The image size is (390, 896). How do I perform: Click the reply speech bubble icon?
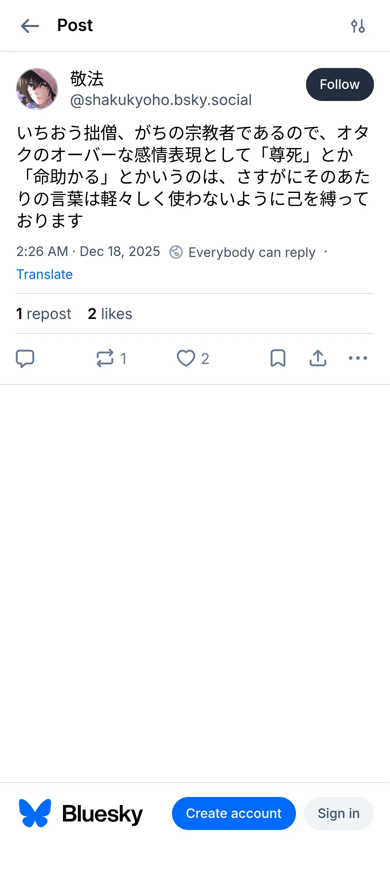click(x=25, y=358)
